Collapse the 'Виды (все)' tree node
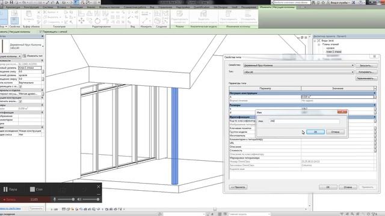The width and height of the screenshot is (385, 216). tap(315, 41)
